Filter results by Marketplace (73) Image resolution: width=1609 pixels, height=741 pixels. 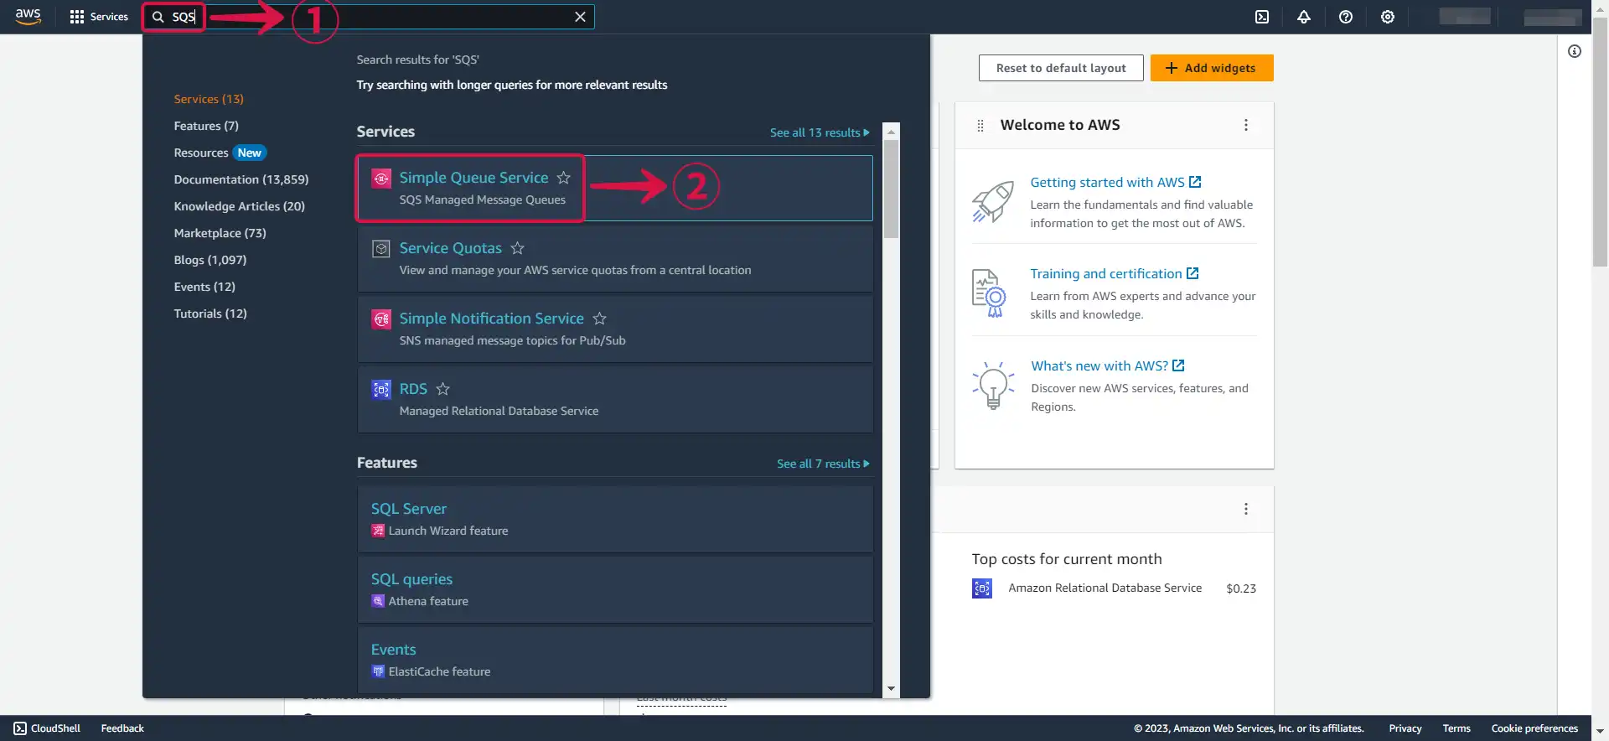point(220,233)
